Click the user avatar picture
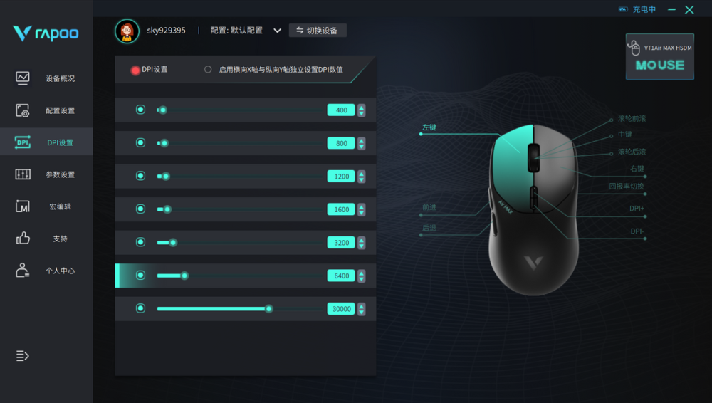Viewport: 712px width, 403px height. [127, 31]
